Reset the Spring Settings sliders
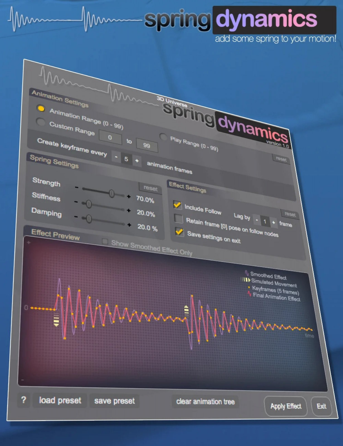This screenshot has height=446, width=343. (150, 188)
